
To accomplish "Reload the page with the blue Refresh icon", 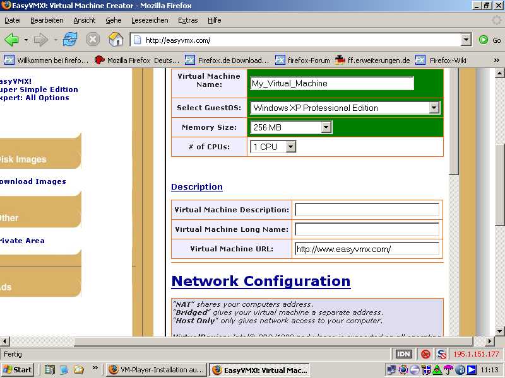I will 70,40.
